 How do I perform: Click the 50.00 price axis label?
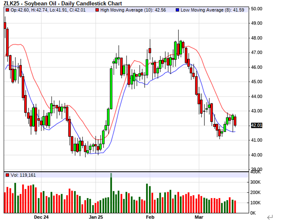(256, 9)
